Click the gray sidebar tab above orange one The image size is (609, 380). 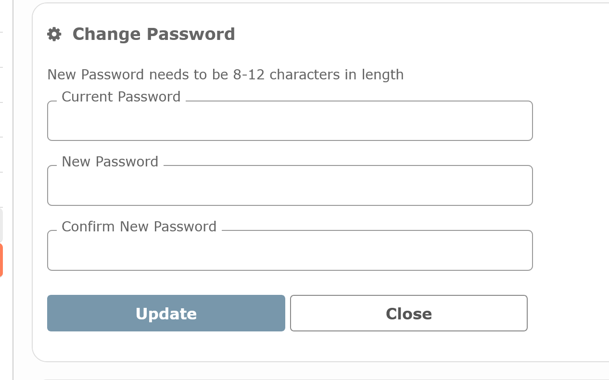(1, 225)
